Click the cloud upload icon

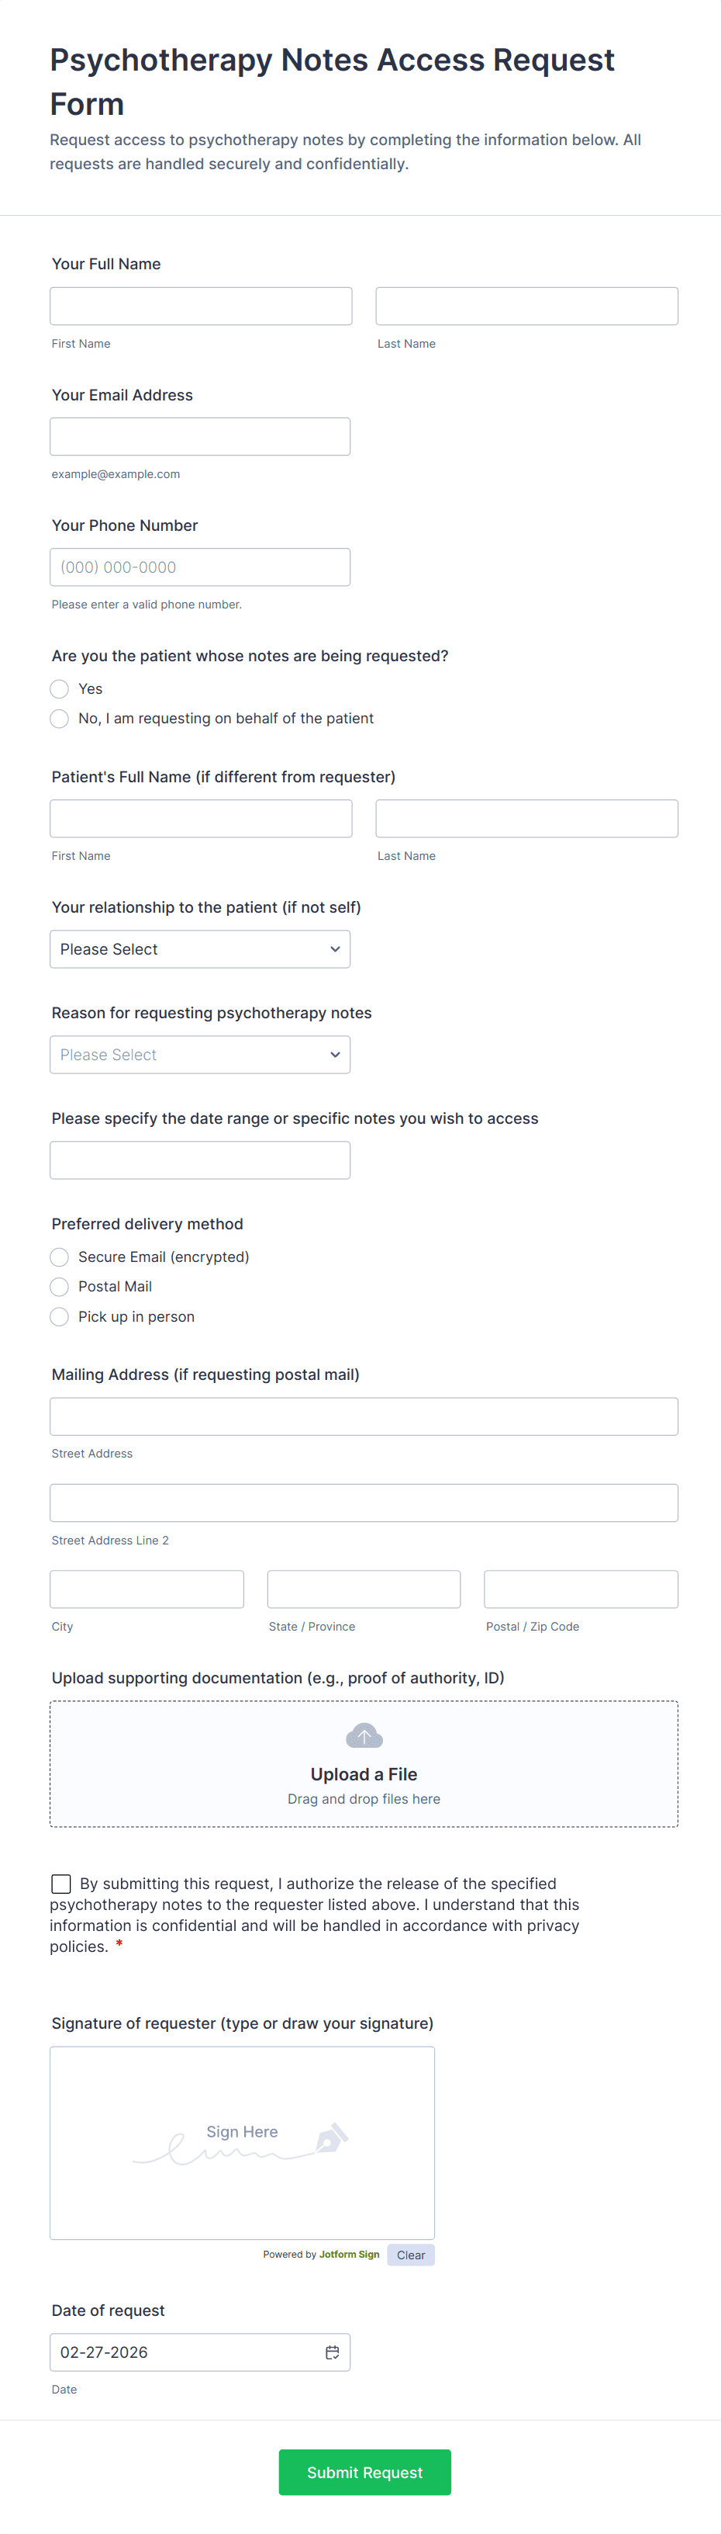364,1735
